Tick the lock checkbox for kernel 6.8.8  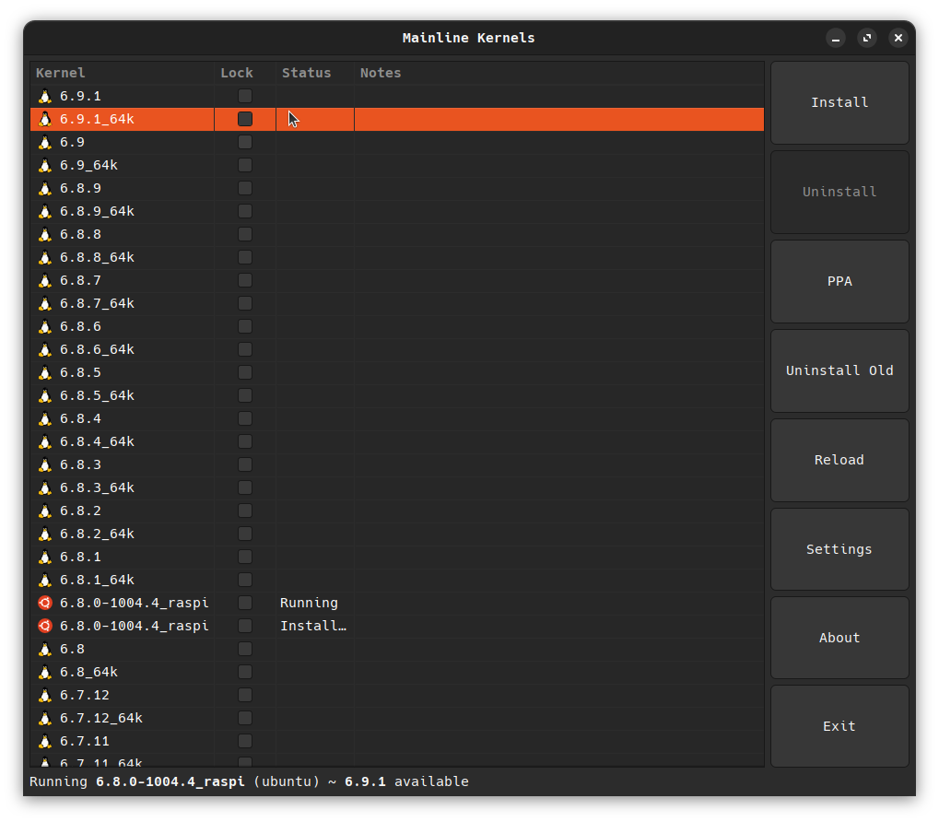pos(245,234)
